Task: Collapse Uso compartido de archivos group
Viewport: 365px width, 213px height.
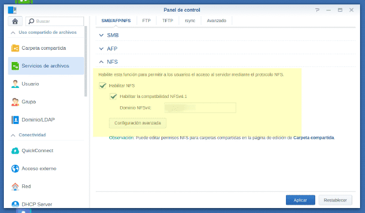Action: pyautogui.click(x=13, y=33)
